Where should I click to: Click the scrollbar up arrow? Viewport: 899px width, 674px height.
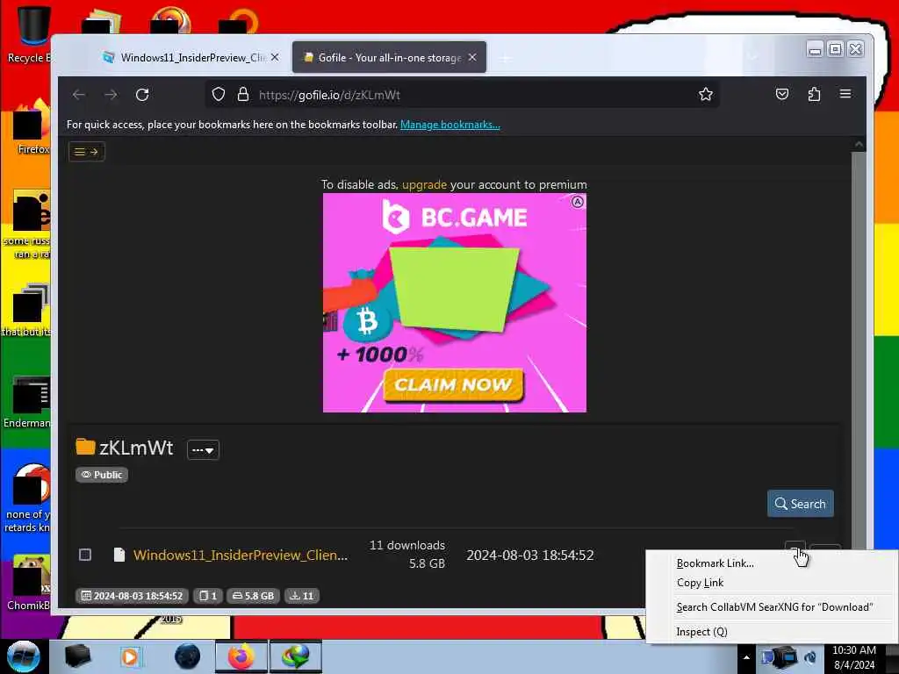coord(859,145)
